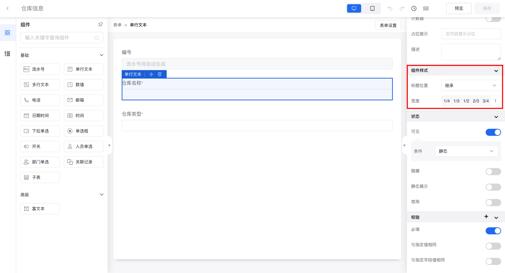
Task: Open the history clock icon
Action: 414,8
